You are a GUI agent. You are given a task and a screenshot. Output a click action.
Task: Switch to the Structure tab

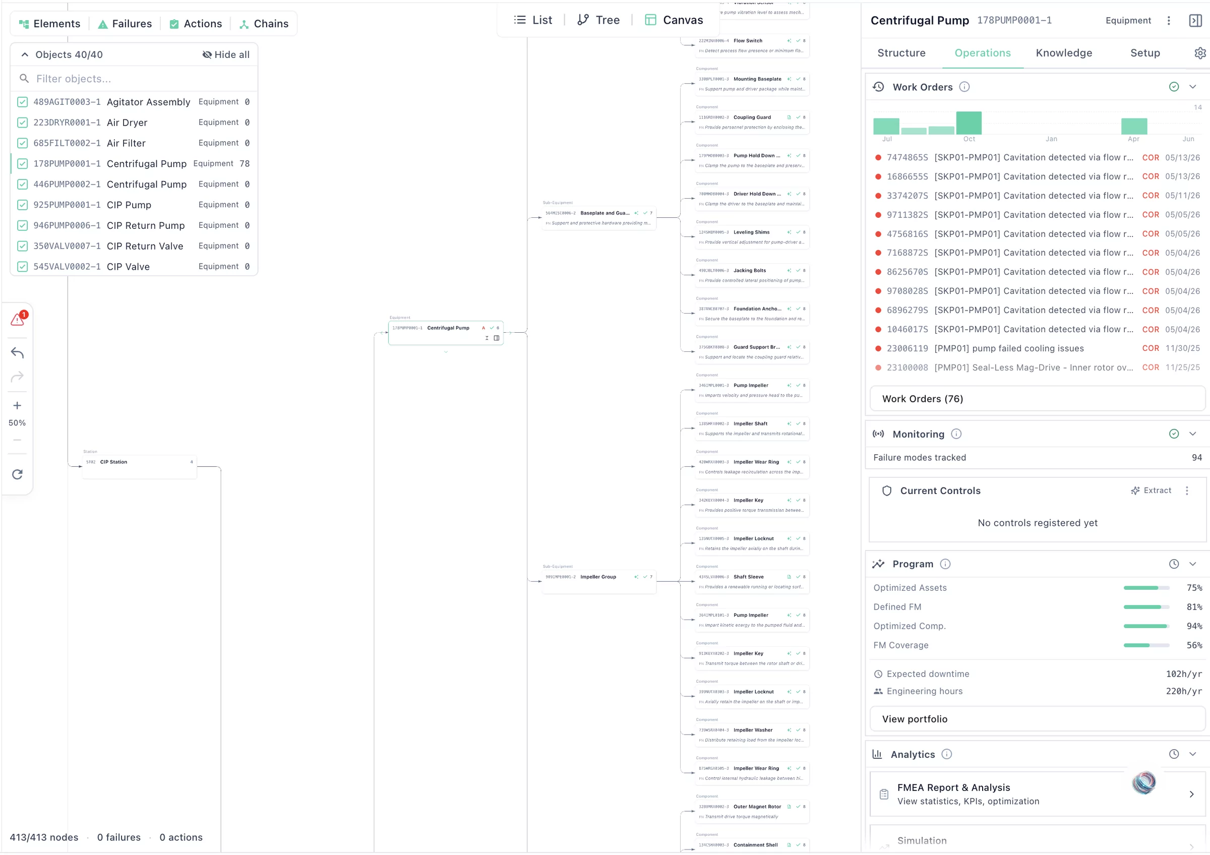point(901,53)
